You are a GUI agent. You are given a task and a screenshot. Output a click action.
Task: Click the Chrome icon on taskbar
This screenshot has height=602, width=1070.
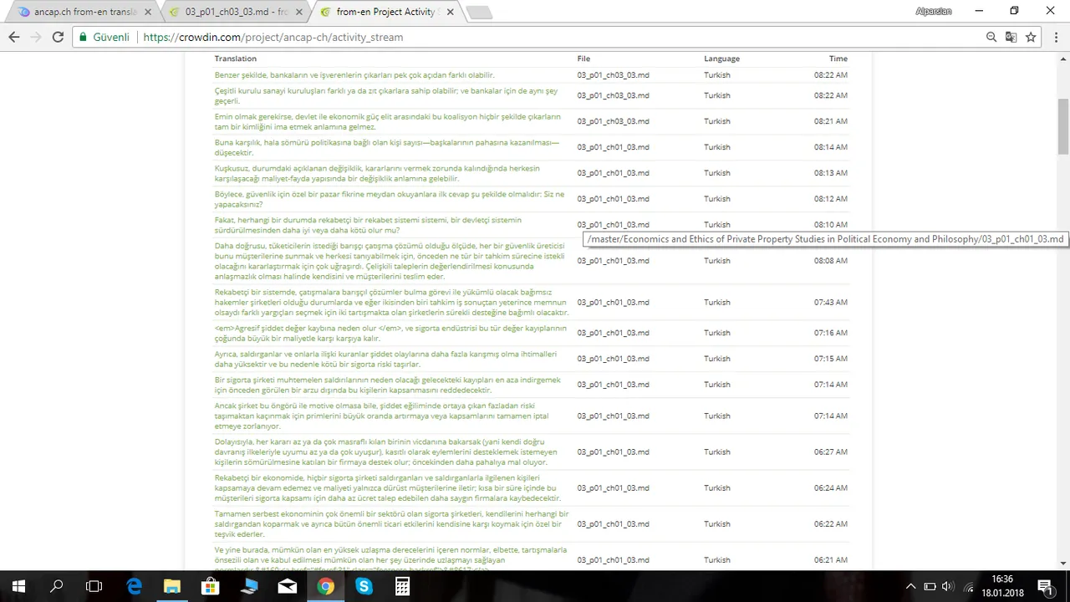coord(325,586)
